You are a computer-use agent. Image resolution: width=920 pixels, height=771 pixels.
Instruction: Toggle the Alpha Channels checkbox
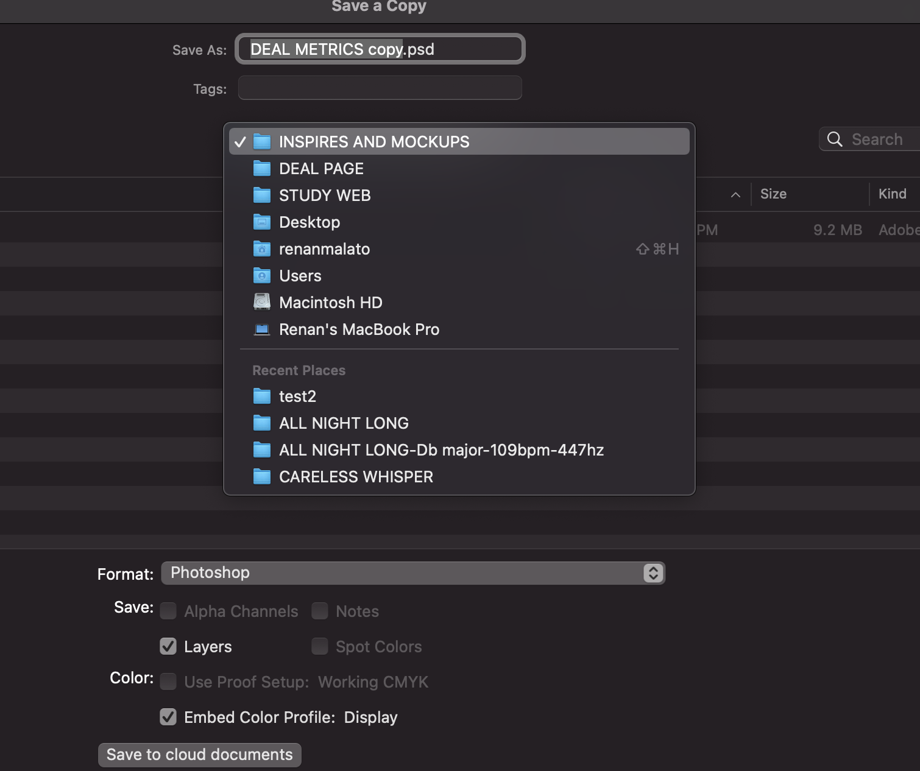click(x=168, y=611)
